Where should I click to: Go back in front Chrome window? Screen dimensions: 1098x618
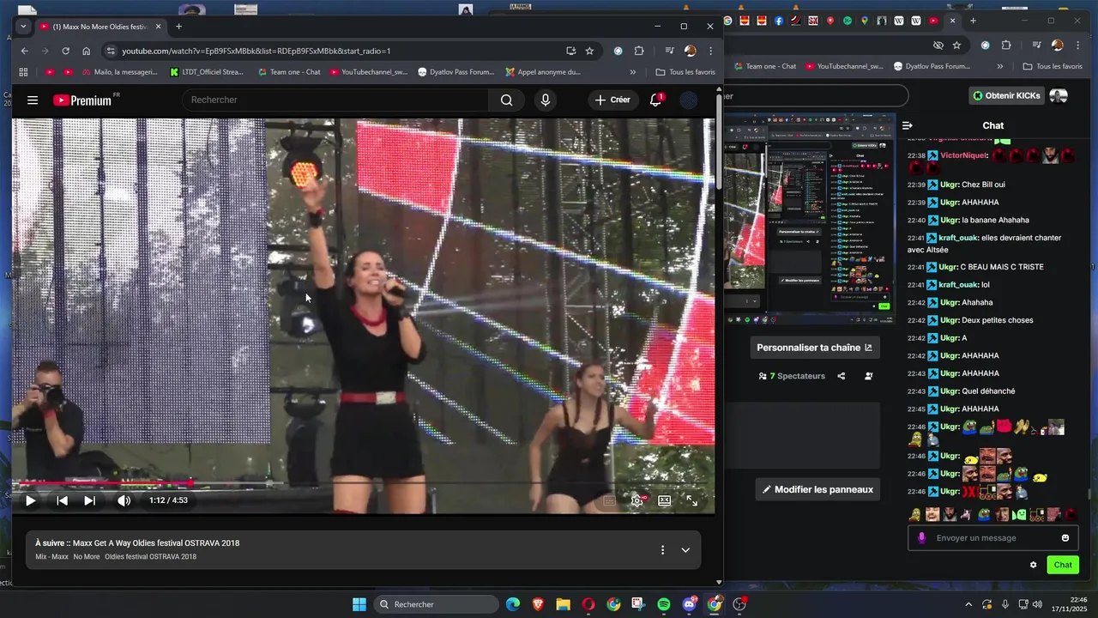(x=25, y=51)
